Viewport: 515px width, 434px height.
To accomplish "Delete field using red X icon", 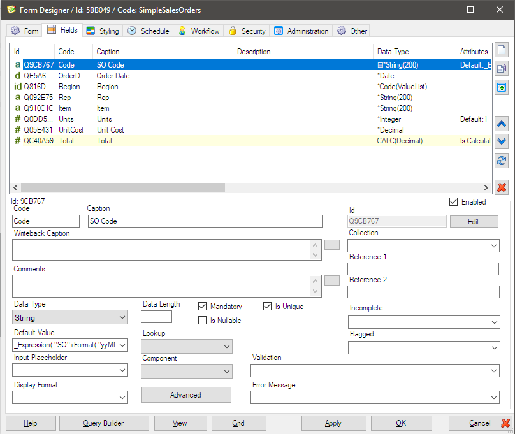I will [x=502, y=187].
